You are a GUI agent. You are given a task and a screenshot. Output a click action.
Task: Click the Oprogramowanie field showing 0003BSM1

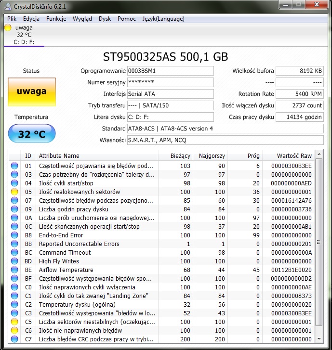(171, 71)
